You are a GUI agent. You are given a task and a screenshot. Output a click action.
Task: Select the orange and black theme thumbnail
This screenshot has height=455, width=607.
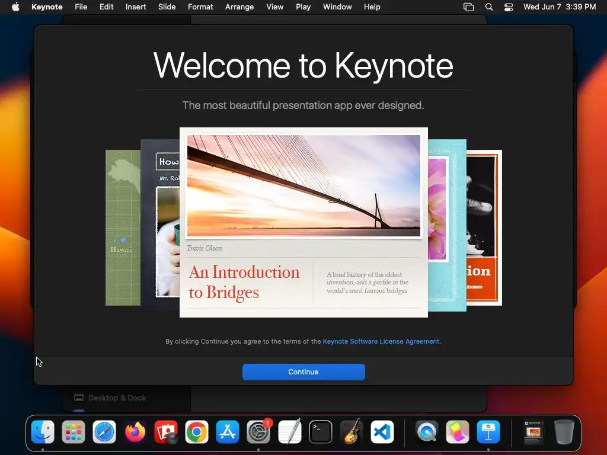(x=484, y=228)
